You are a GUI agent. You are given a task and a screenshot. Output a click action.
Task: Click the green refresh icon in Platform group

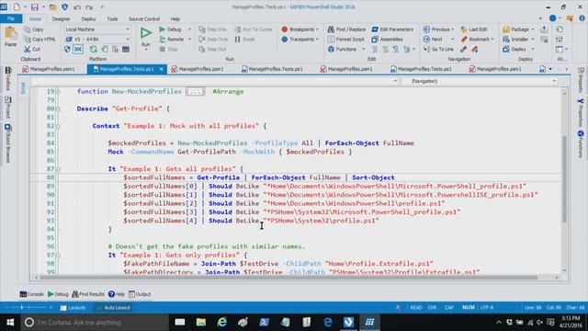(93, 49)
